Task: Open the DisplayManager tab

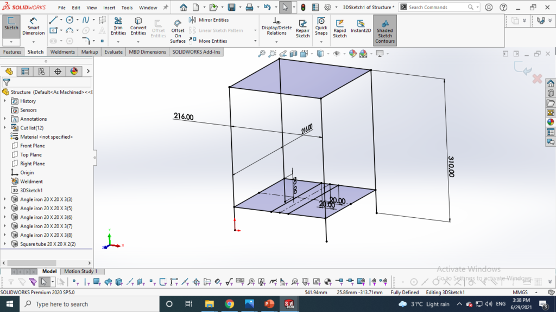Action: pyautogui.click(x=74, y=71)
